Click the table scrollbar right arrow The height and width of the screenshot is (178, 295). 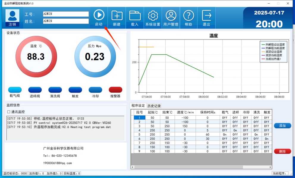[270, 167]
